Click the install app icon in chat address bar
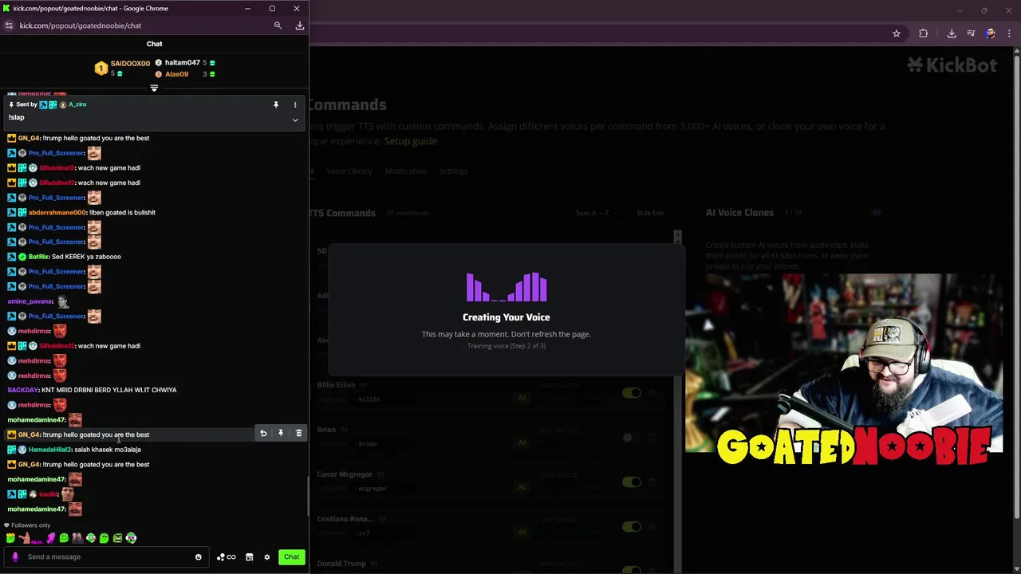The width and height of the screenshot is (1021, 574). point(300,26)
